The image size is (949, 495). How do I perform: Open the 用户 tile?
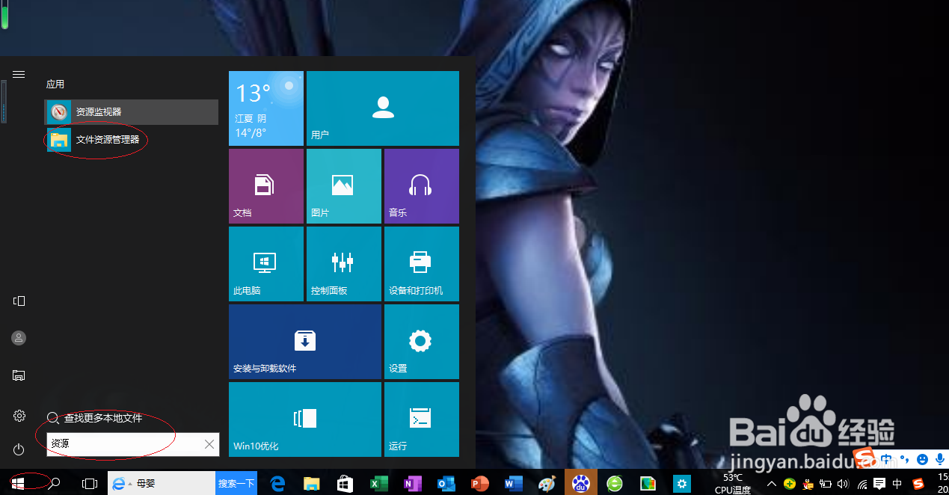point(383,108)
